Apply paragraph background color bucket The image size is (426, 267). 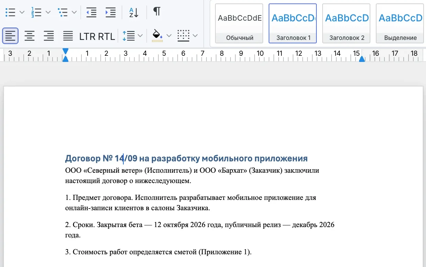pyautogui.click(x=157, y=36)
